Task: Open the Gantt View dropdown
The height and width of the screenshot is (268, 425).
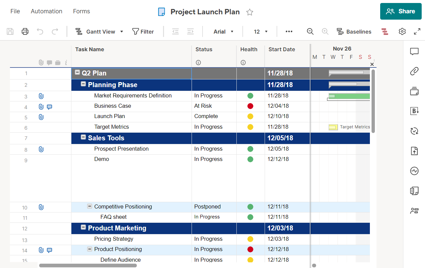Action: point(99,32)
